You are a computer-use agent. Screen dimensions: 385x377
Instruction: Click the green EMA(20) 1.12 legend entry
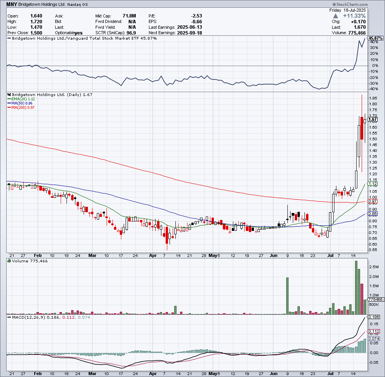(21, 99)
